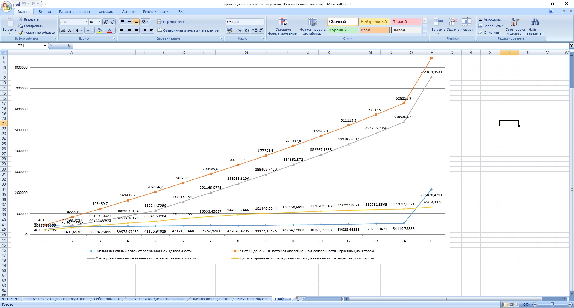This screenshot has height=308, width=574.
Task: Toggle Wrap Text (Перенос текста)
Action: (172, 22)
